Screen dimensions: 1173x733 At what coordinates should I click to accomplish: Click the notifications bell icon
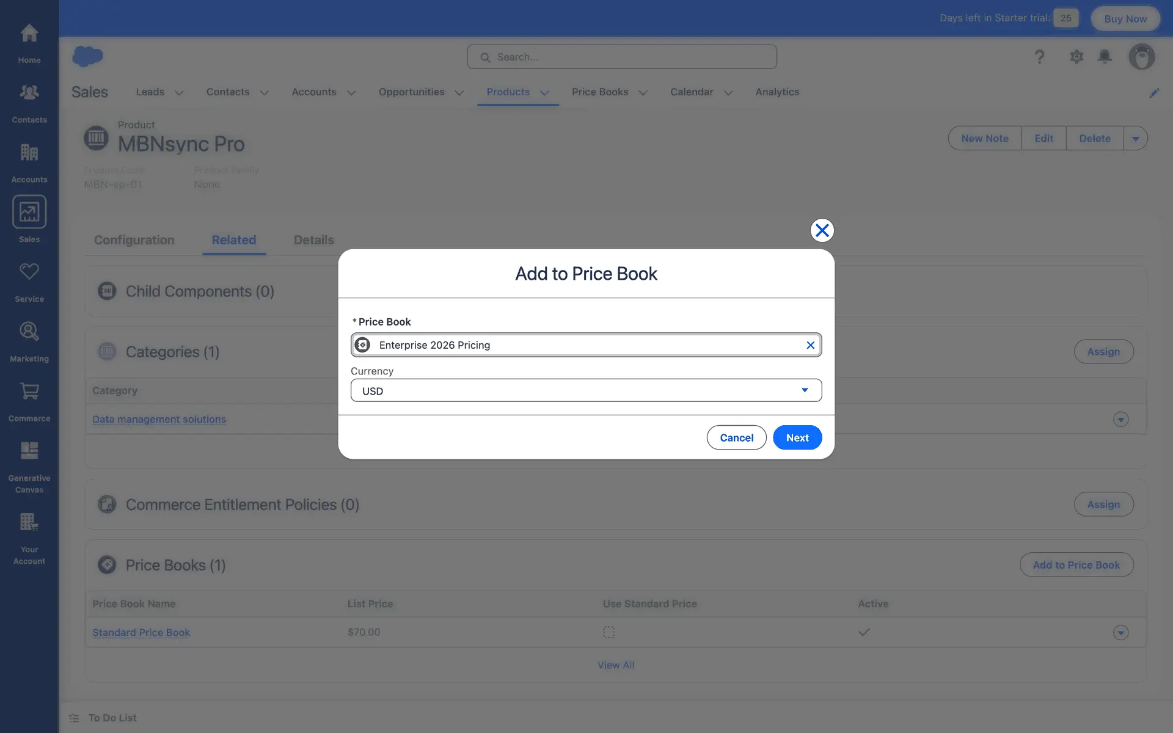point(1104,57)
